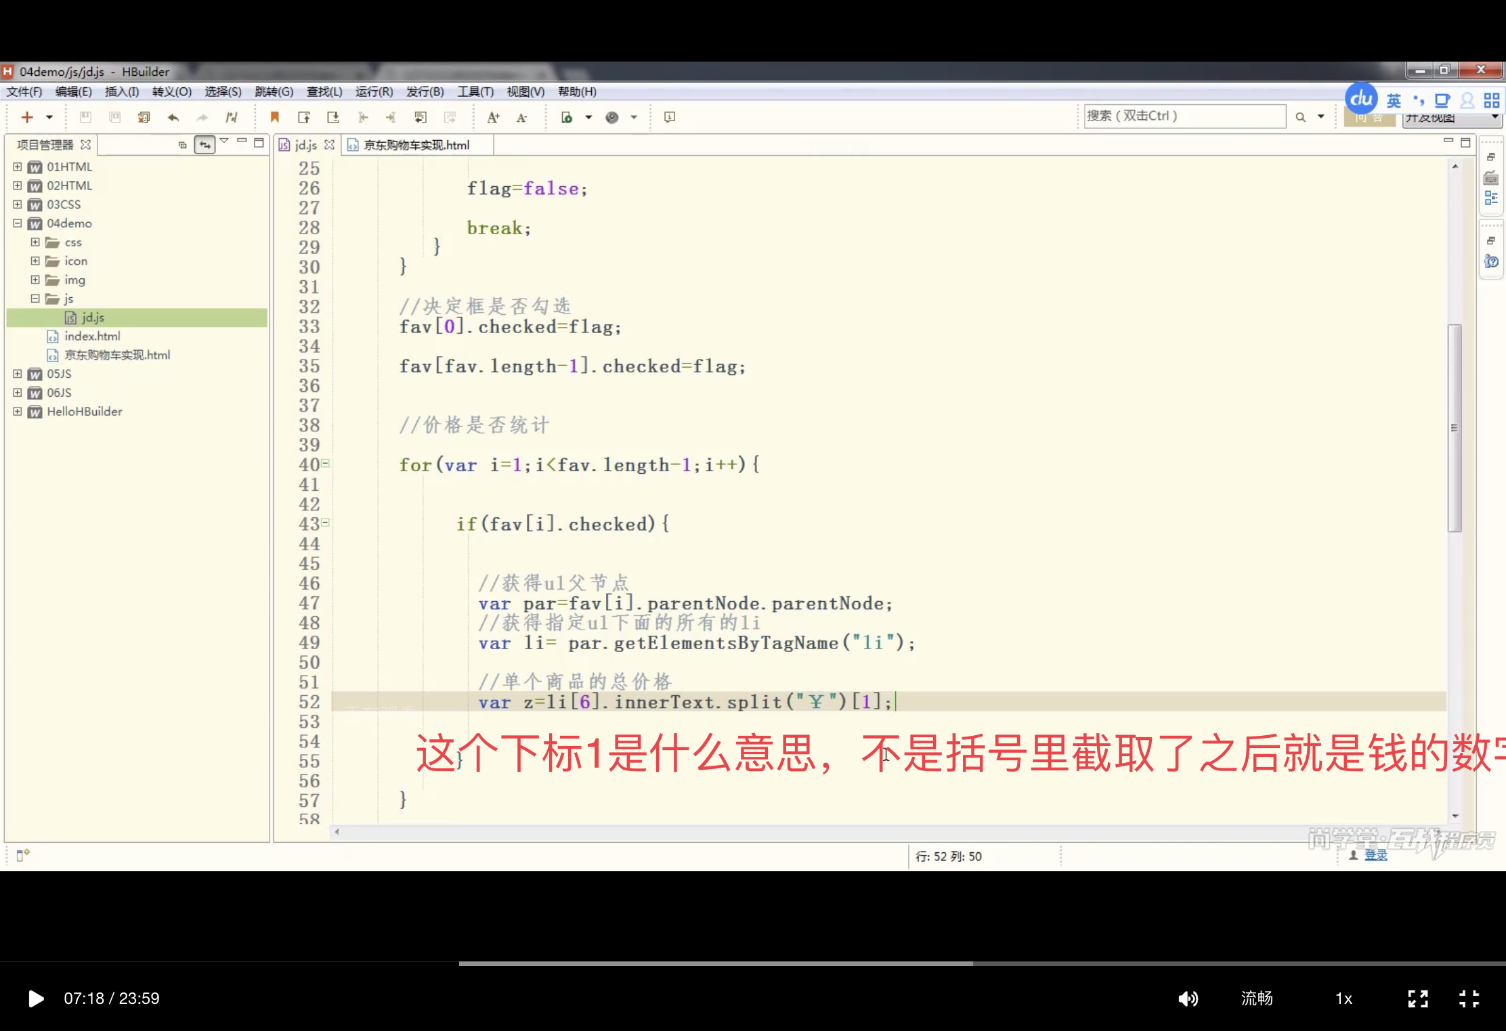
Task: Click the search magnifier icon
Action: [x=1300, y=117]
